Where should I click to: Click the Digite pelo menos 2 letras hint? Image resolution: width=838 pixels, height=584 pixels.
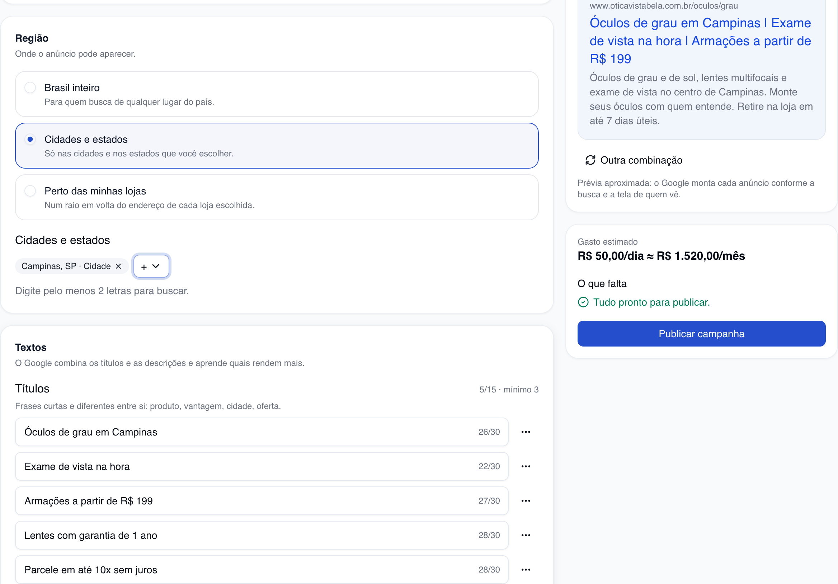pos(102,291)
